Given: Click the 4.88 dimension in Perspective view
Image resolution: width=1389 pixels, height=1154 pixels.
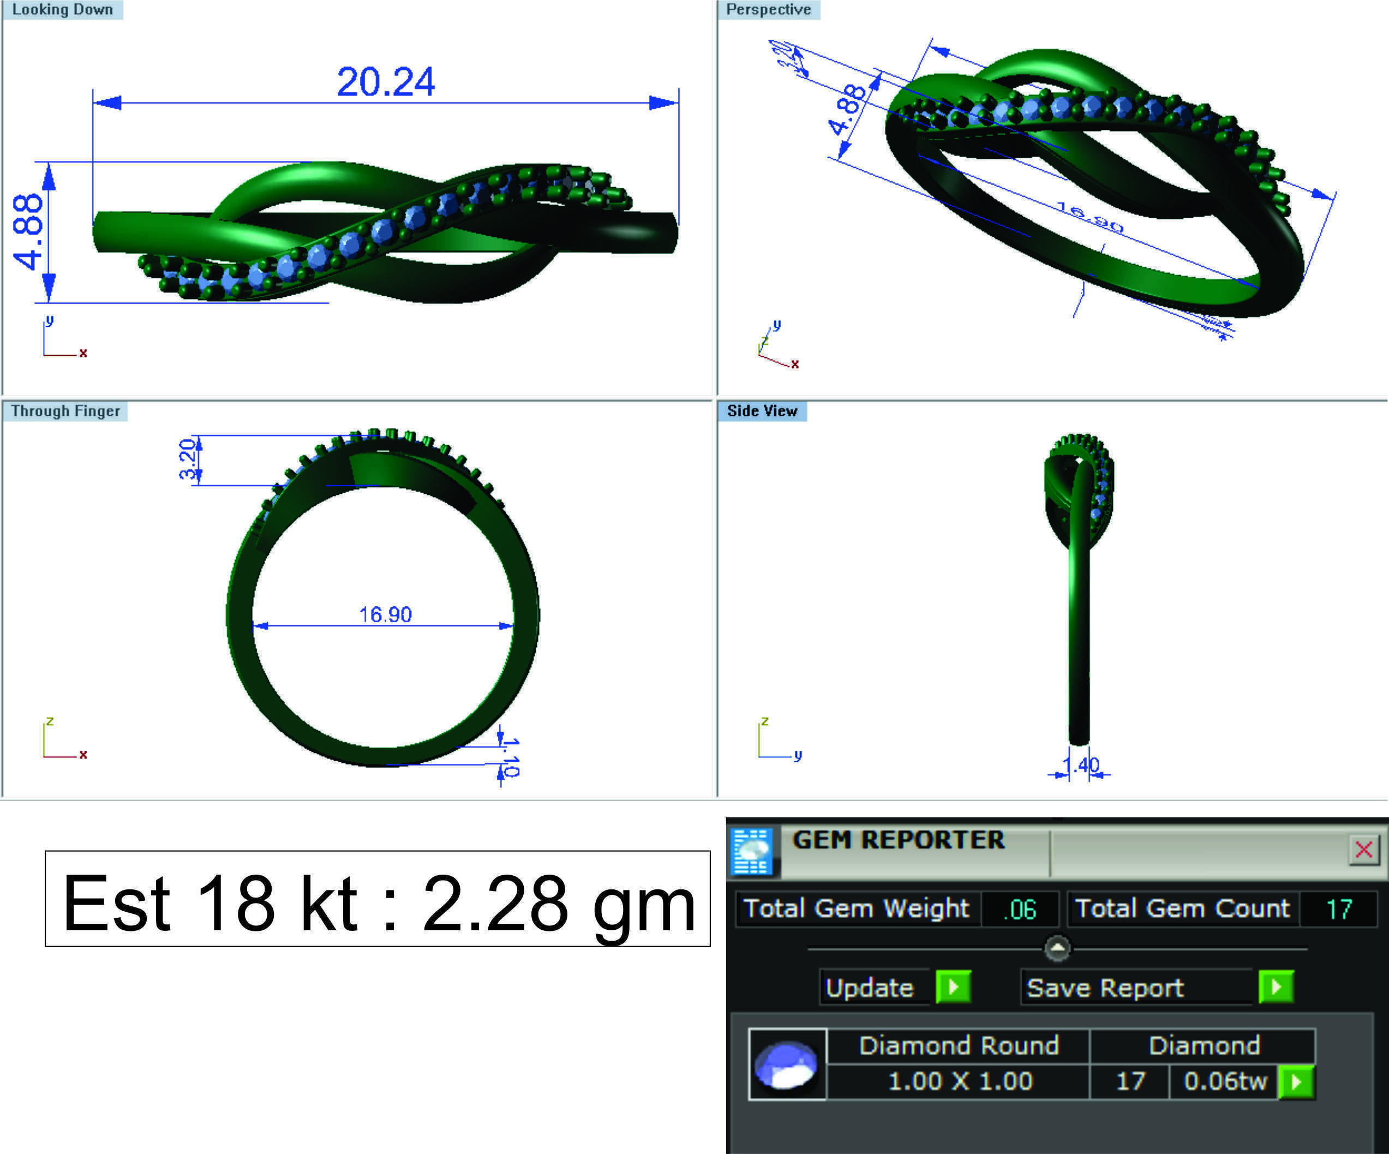Looking at the screenshot, I should pyautogui.click(x=847, y=110).
